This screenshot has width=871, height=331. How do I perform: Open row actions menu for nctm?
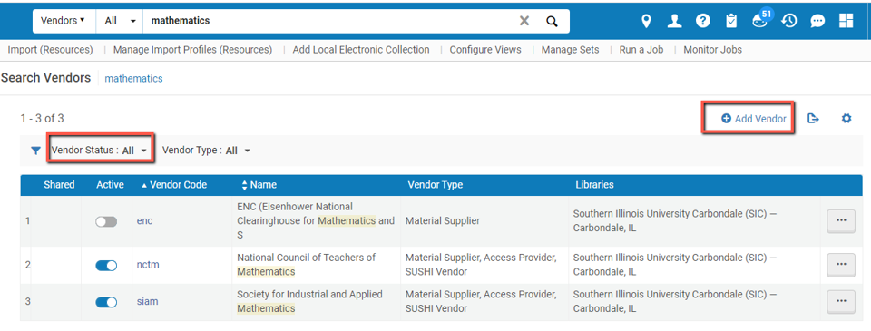(841, 265)
